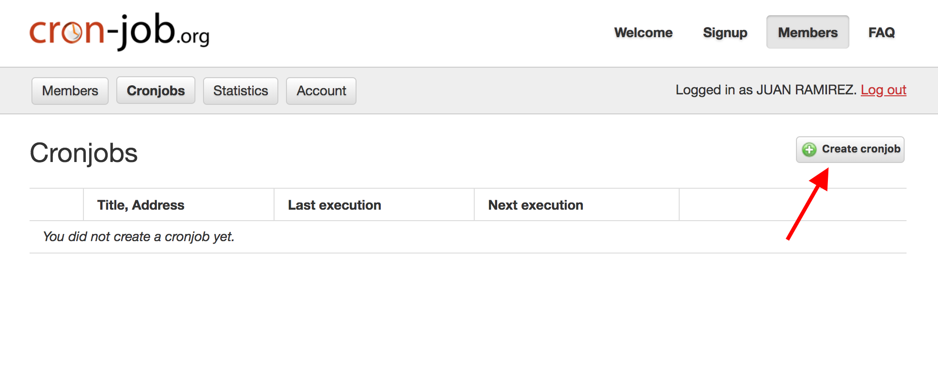Click the Last execution column header
938x386 pixels.
click(334, 205)
